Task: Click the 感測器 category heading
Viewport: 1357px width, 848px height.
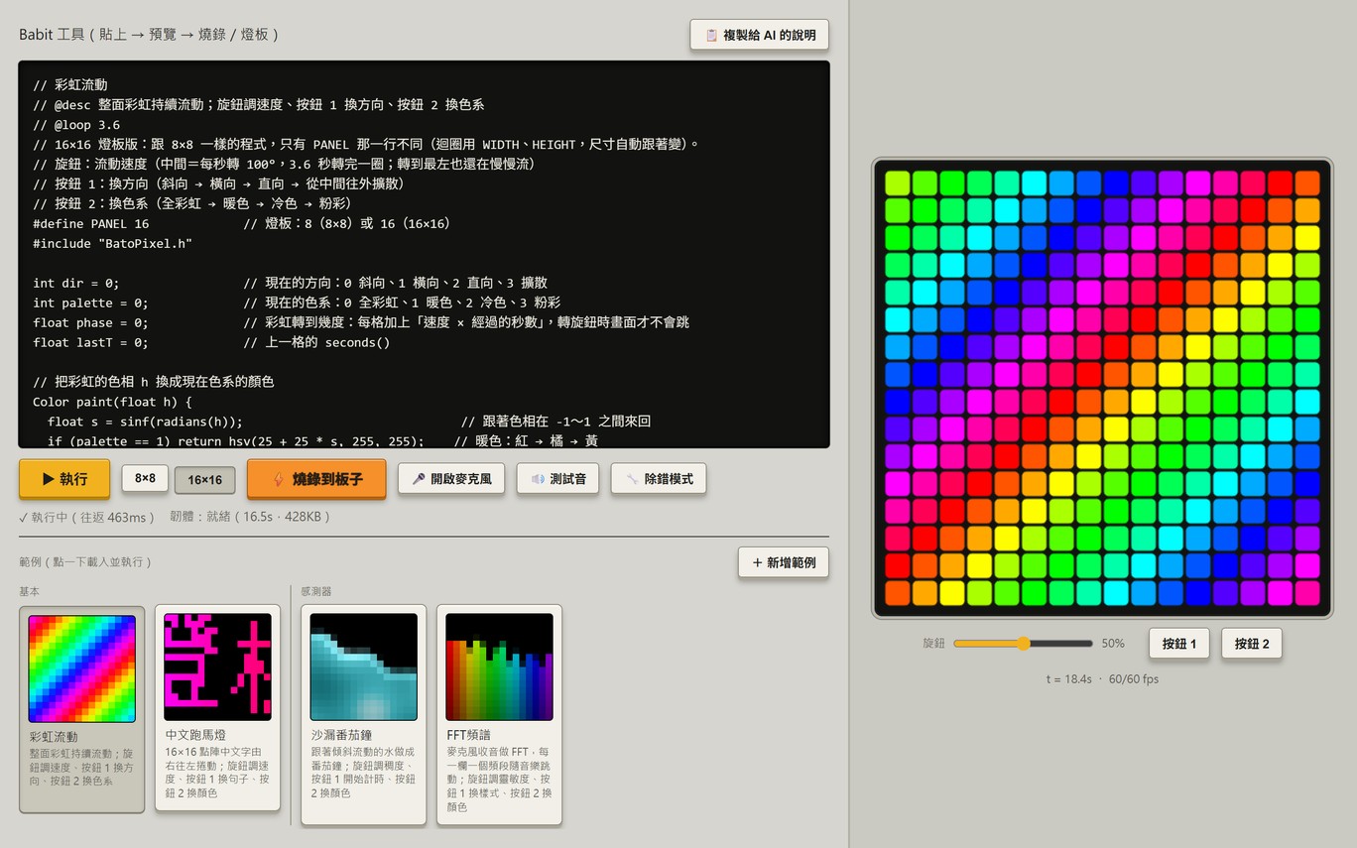Action: click(x=316, y=591)
